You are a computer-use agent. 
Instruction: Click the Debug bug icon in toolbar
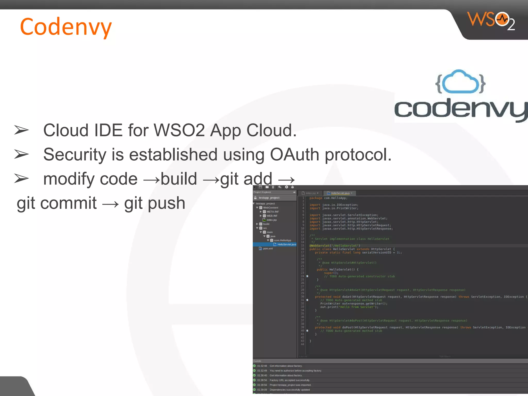[x=293, y=187]
